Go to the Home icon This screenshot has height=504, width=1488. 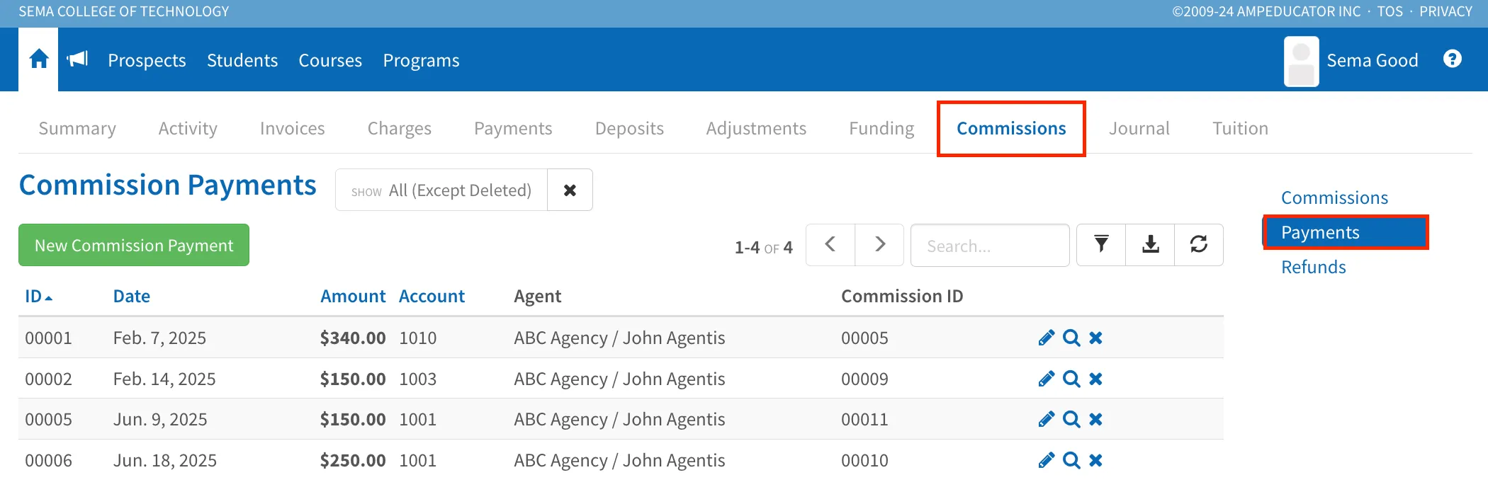38,59
